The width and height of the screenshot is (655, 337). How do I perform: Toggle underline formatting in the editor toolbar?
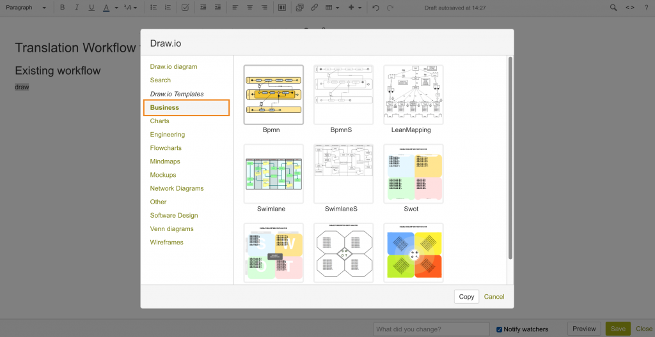[x=91, y=8]
